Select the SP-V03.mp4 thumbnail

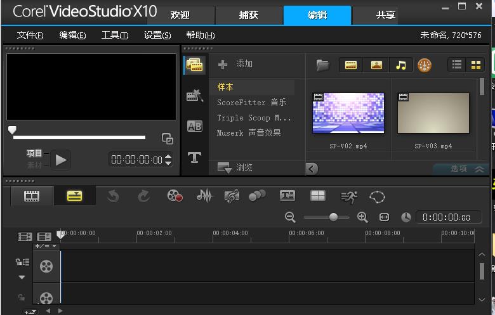pos(433,113)
